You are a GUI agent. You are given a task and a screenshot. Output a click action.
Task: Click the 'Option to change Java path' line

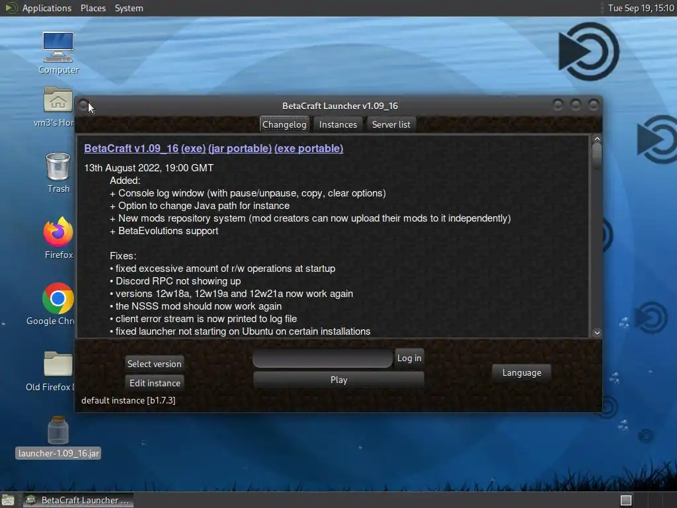200,206
